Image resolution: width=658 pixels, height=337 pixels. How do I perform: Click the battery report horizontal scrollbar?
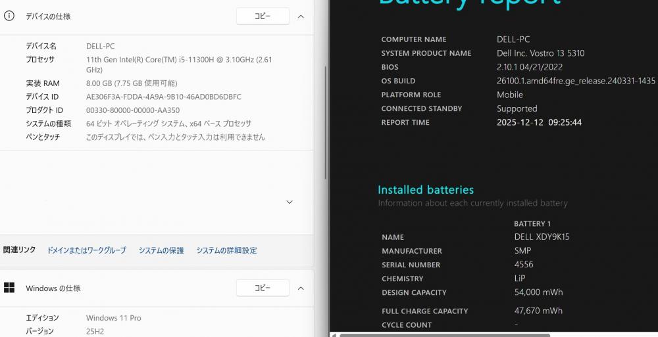445,335
